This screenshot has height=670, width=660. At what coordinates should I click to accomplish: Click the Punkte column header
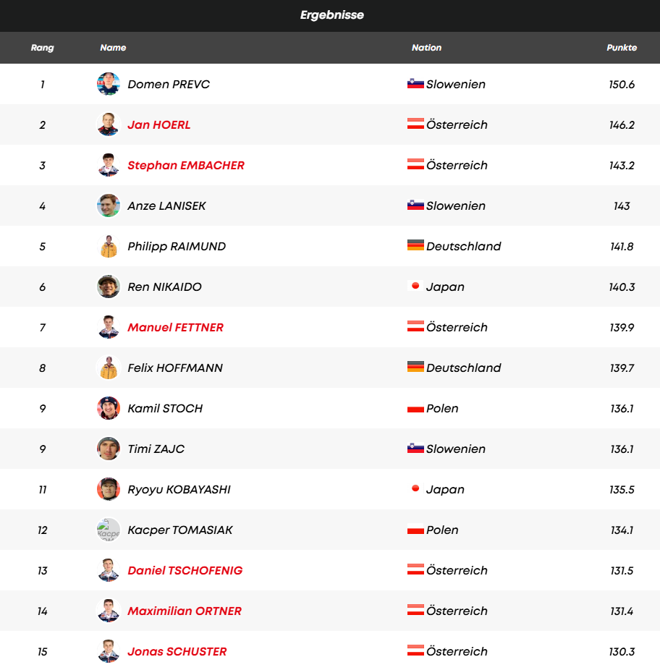622,48
